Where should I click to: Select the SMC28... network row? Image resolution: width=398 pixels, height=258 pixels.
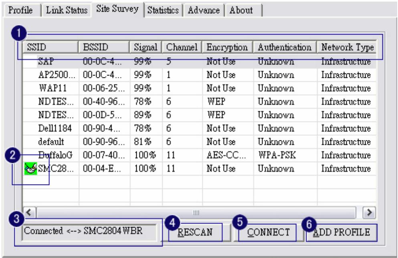[x=200, y=169]
